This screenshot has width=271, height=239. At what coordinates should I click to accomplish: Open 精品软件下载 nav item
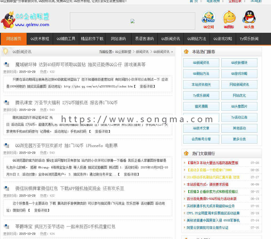(x=92, y=39)
